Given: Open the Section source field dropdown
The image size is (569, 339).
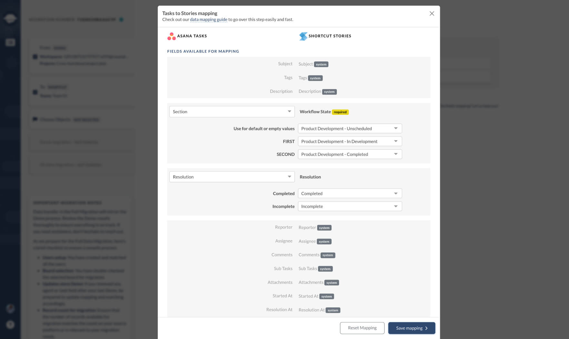Looking at the screenshot, I should click(x=232, y=112).
